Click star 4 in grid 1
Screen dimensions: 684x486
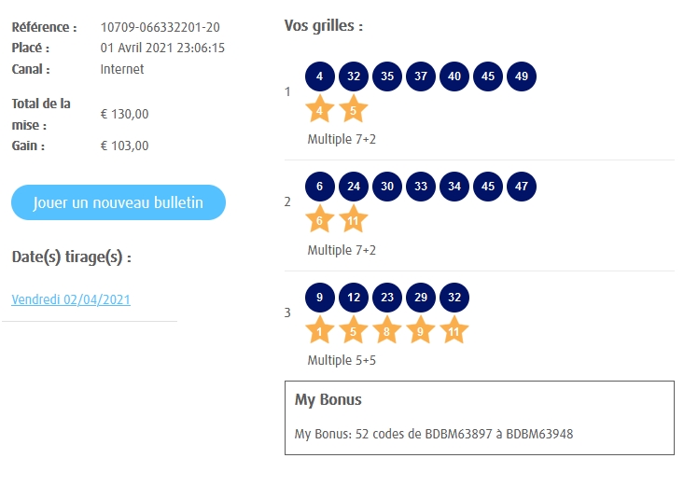(x=320, y=110)
